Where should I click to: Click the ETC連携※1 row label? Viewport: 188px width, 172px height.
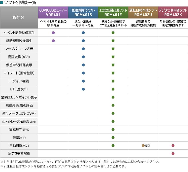point(19,89)
